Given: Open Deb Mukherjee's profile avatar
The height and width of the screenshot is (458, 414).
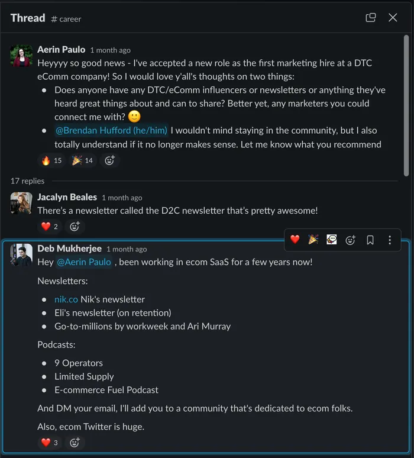Looking at the screenshot, I should tap(21, 254).
